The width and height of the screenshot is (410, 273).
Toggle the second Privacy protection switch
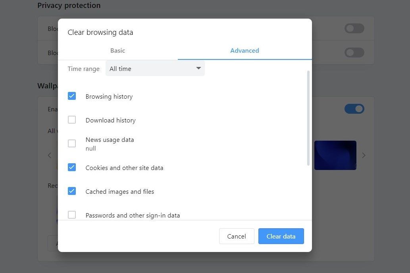pyautogui.click(x=354, y=52)
